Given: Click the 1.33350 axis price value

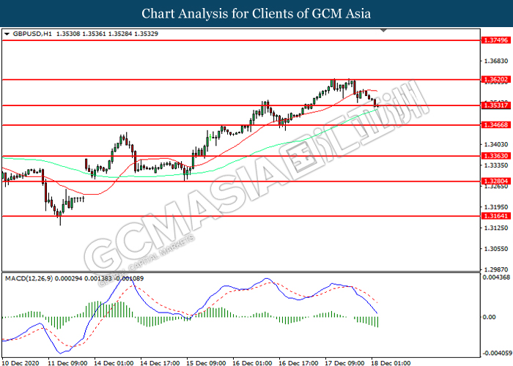Looking at the screenshot, I should tap(496, 165).
